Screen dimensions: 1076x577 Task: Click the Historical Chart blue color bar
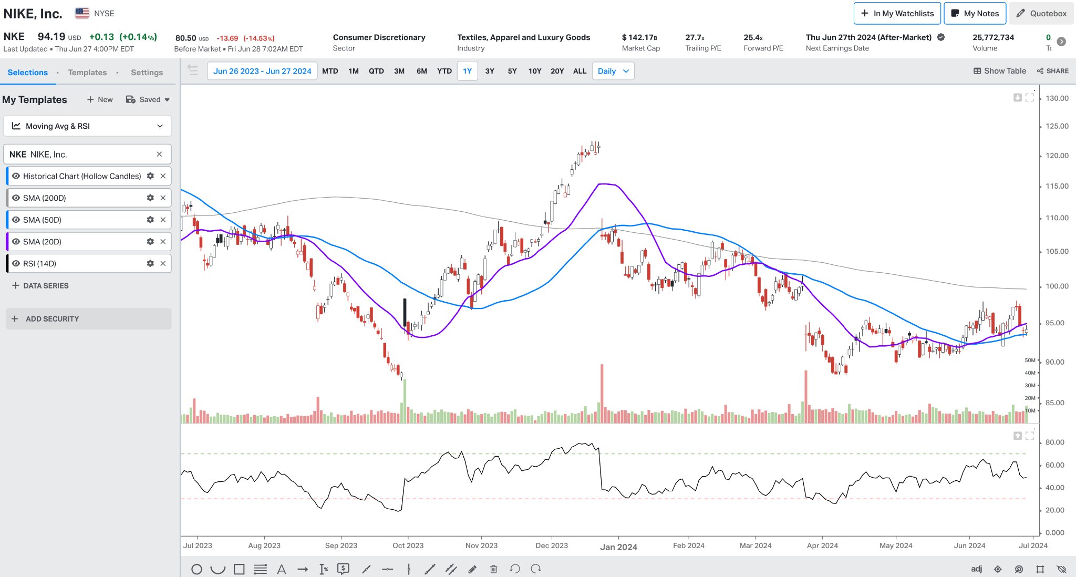tap(7, 176)
